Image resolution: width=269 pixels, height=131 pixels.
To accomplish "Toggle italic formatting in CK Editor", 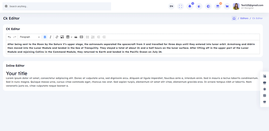I will click(50, 37).
